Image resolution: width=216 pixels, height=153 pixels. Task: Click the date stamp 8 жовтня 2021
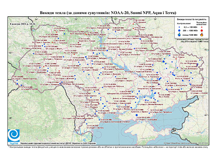coord(23,24)
